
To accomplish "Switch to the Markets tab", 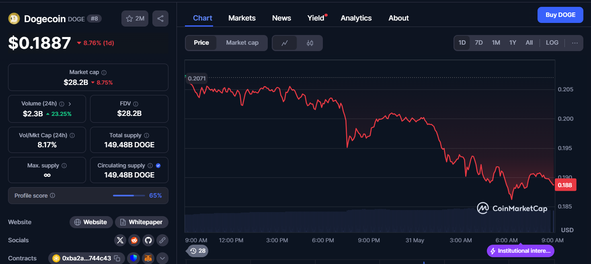I will pos(242,18).
